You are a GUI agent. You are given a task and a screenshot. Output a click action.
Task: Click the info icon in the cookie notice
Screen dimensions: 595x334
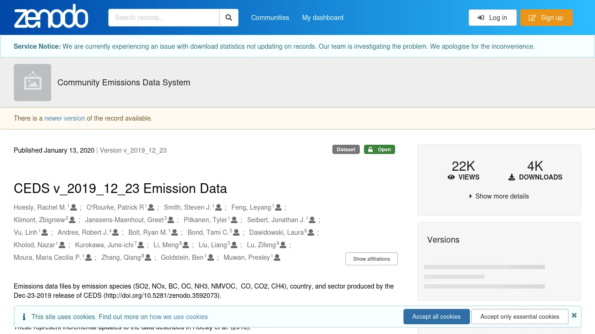(24, 316)
